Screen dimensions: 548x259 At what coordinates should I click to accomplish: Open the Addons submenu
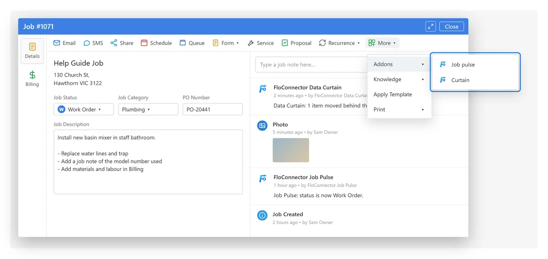(x=399, y=64)
